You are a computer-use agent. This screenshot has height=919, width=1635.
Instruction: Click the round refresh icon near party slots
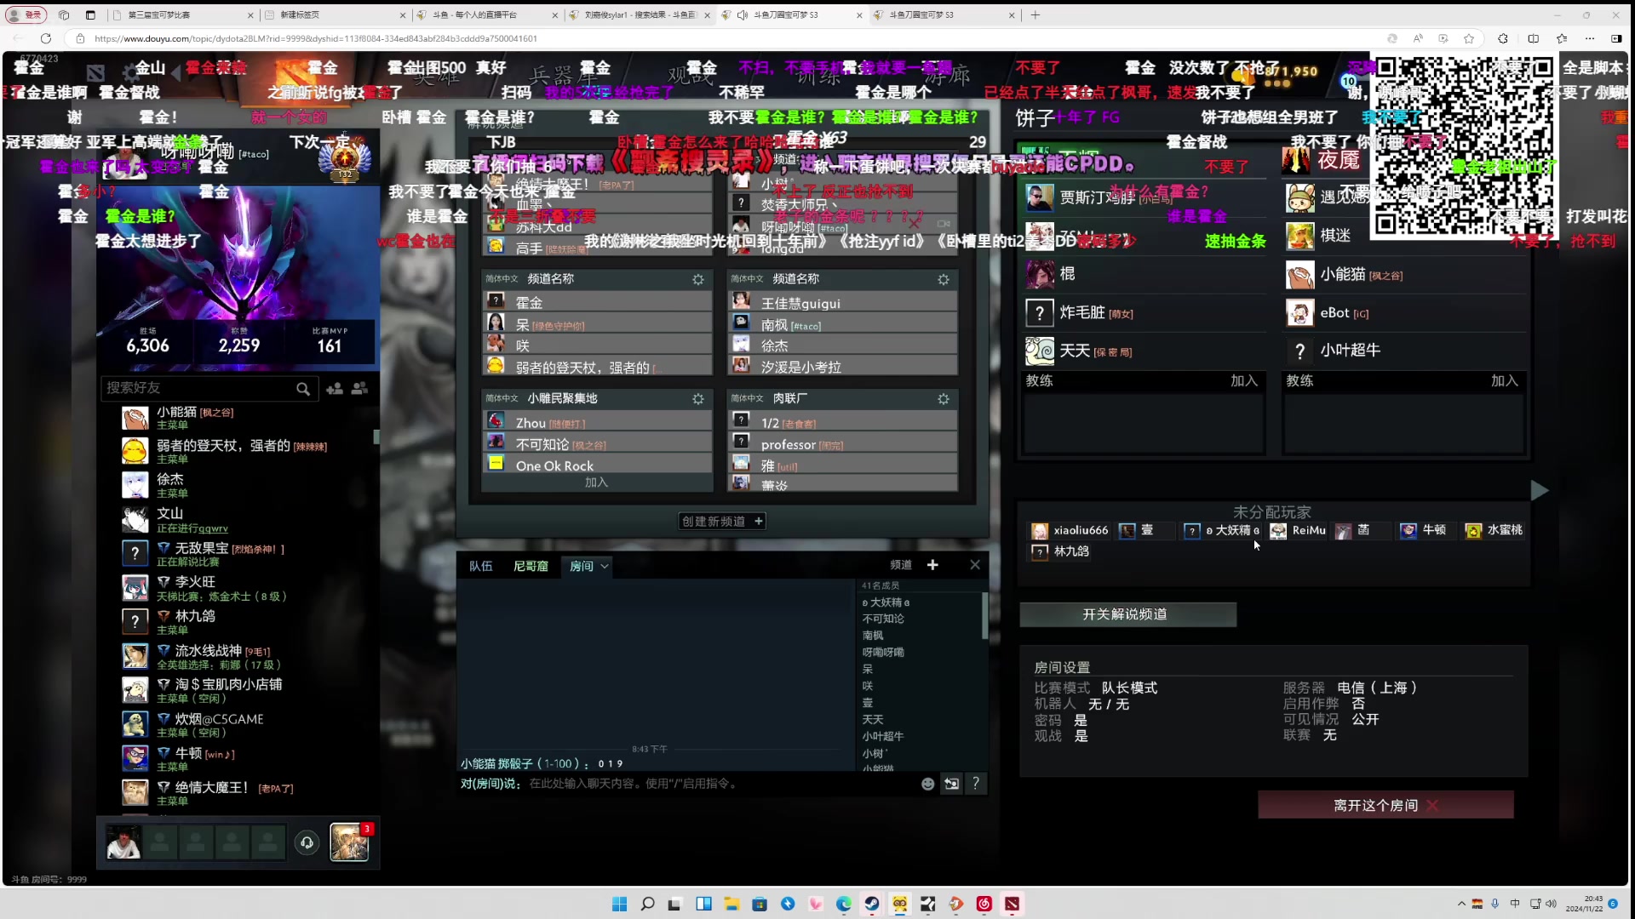tap(307, 842)
